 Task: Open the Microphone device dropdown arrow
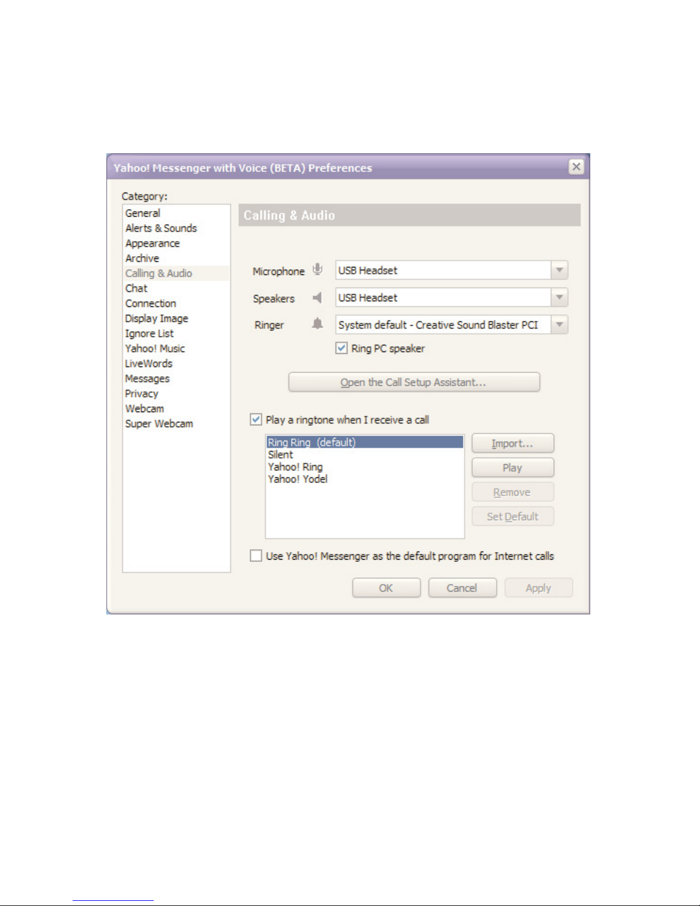pos(559,270)
